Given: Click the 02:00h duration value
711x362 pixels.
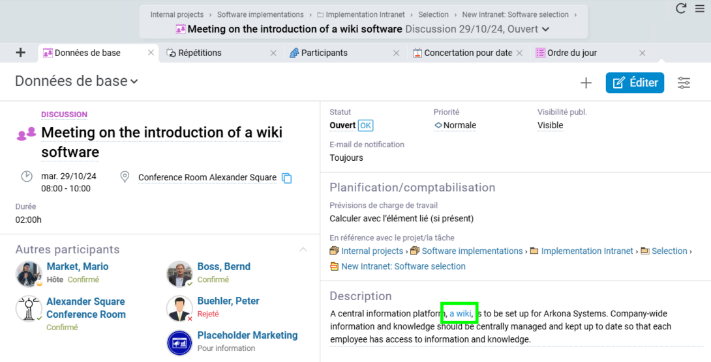Looking at the screenshot, I should click(28, 219).
